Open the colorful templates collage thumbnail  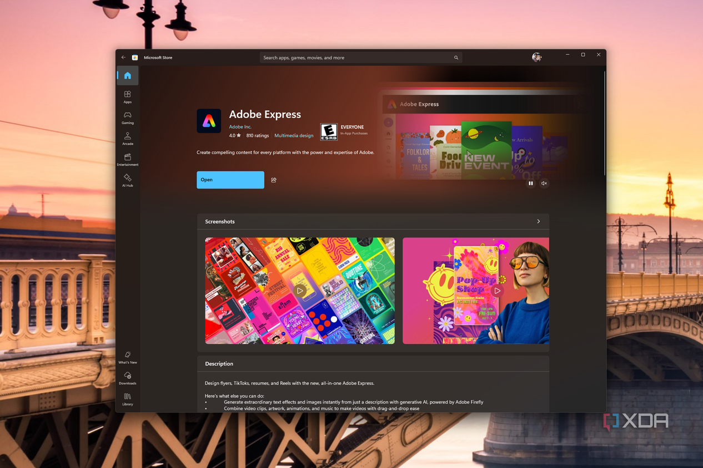[x=300, y=291]
